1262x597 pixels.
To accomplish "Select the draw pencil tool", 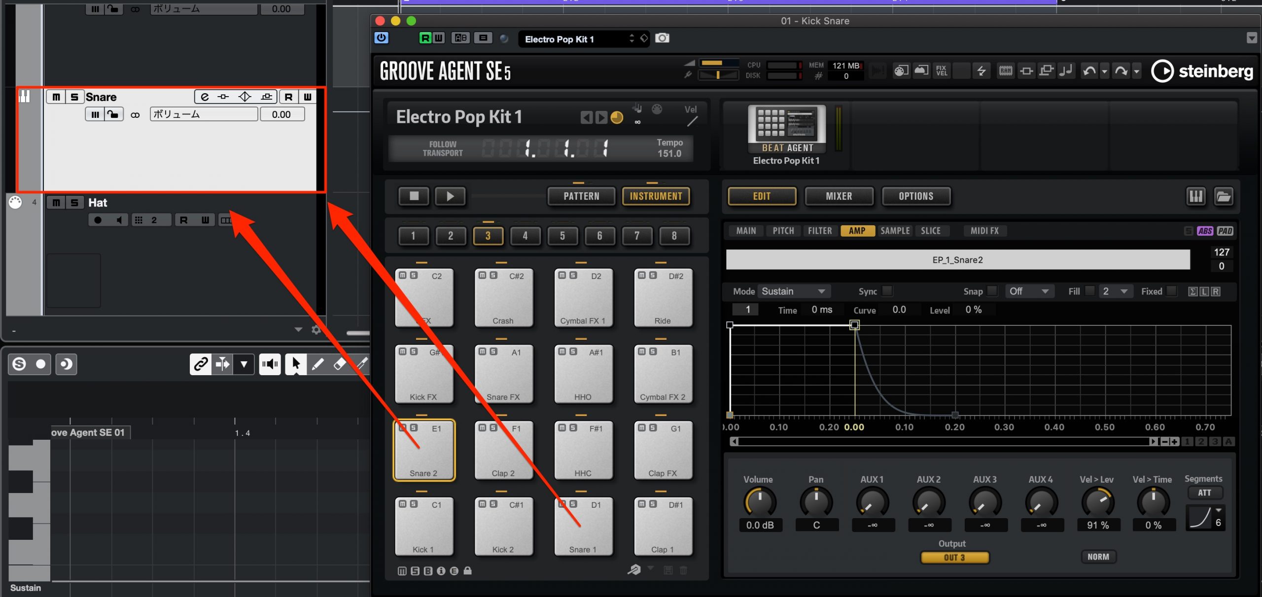I will coord(318,364).
